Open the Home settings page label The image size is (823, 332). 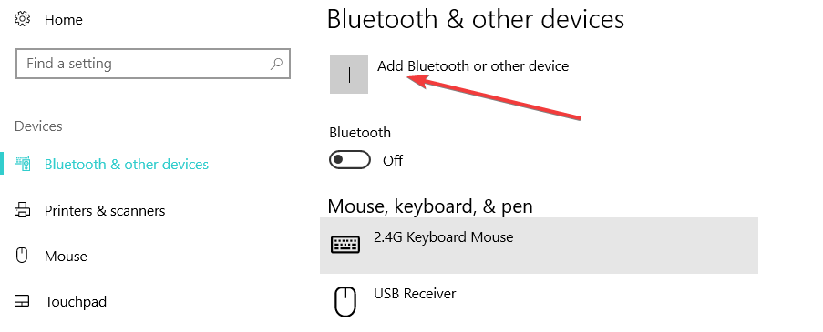tap(64, 20)
